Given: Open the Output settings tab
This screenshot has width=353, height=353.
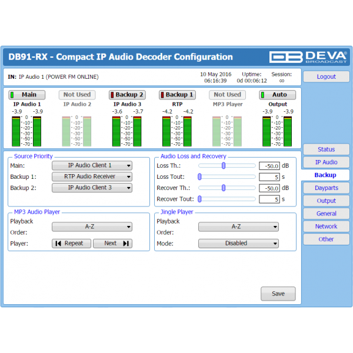Looking at the screenshot, I should 326,201.
